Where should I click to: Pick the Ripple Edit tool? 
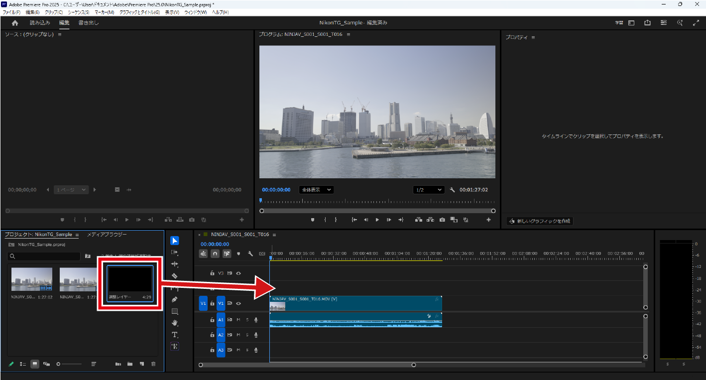click(175, 263)
